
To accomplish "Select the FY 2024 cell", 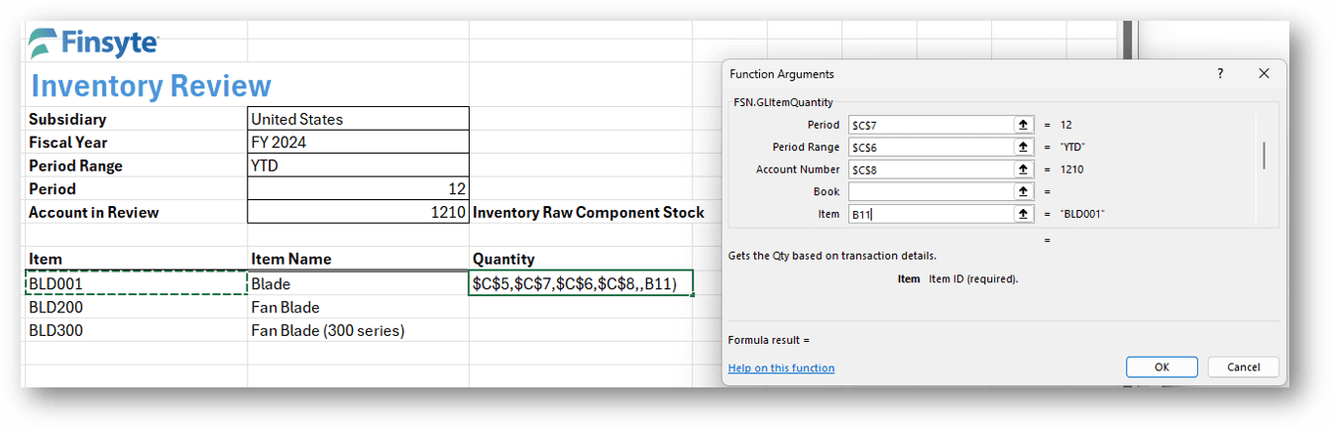I will 358,142.
